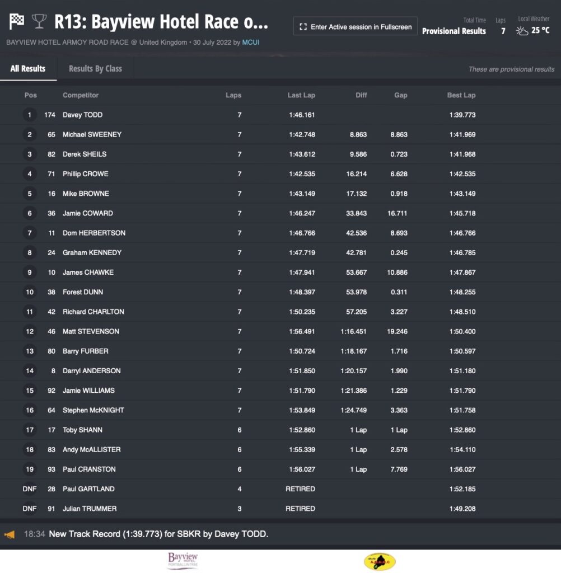The image size is (561, 573).
Task: Select competitor Stephen McKNIGHT
Action: point(93,411)
